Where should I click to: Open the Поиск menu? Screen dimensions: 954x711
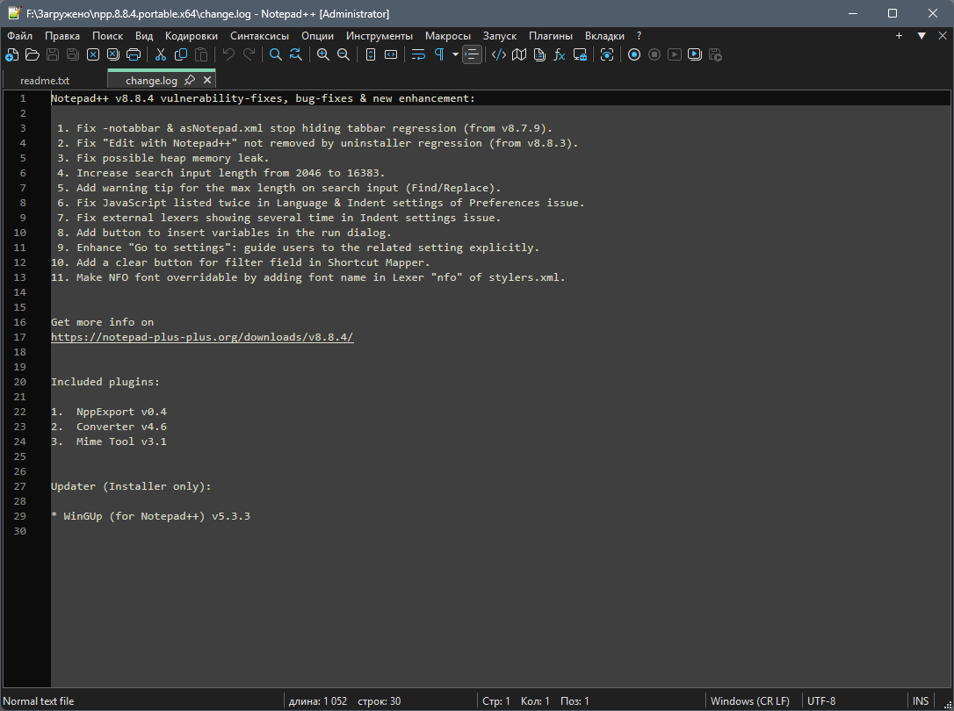coord(108,36)
